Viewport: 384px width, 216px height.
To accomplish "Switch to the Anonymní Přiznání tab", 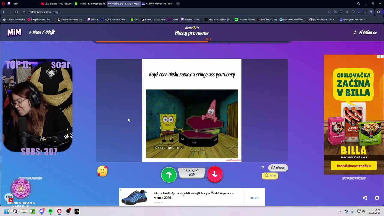I will [157, 4].
